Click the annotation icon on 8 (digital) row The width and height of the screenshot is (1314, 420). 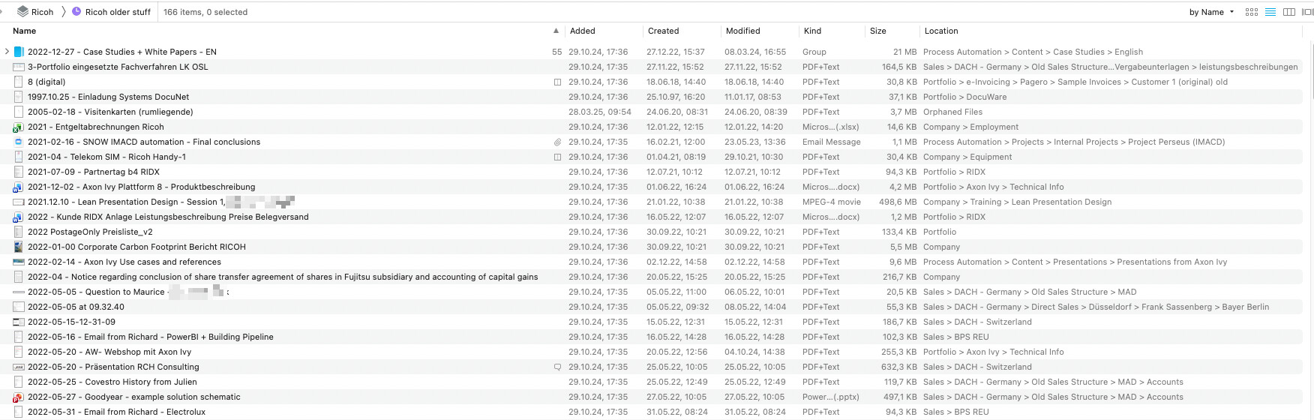point(557,82)
